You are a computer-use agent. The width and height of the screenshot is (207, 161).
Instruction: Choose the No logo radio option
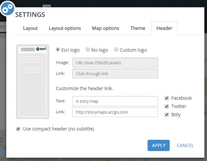[88, 50]
